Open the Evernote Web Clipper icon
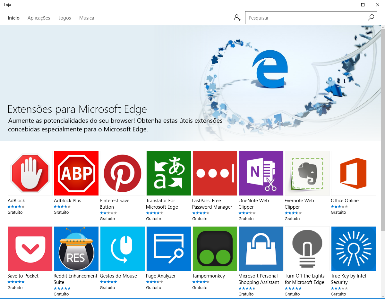 (x=307, y=173)
